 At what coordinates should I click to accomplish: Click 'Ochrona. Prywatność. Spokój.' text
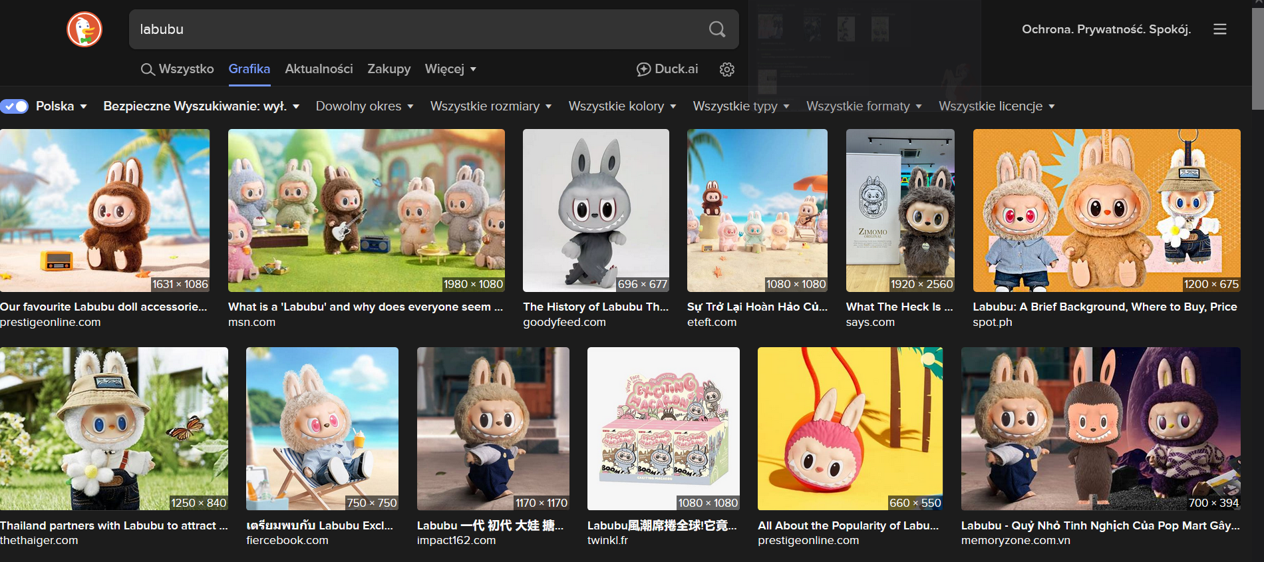pos(1106,29)
